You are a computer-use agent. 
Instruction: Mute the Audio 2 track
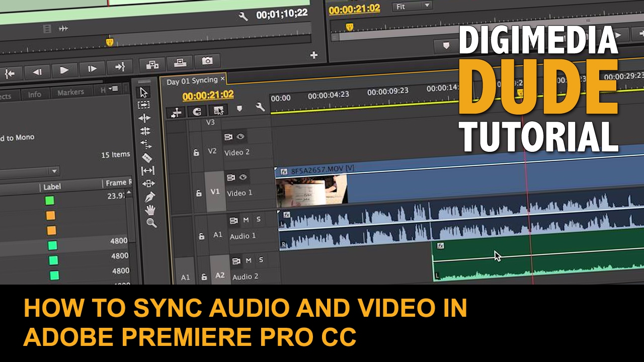[x=249, y=260]
